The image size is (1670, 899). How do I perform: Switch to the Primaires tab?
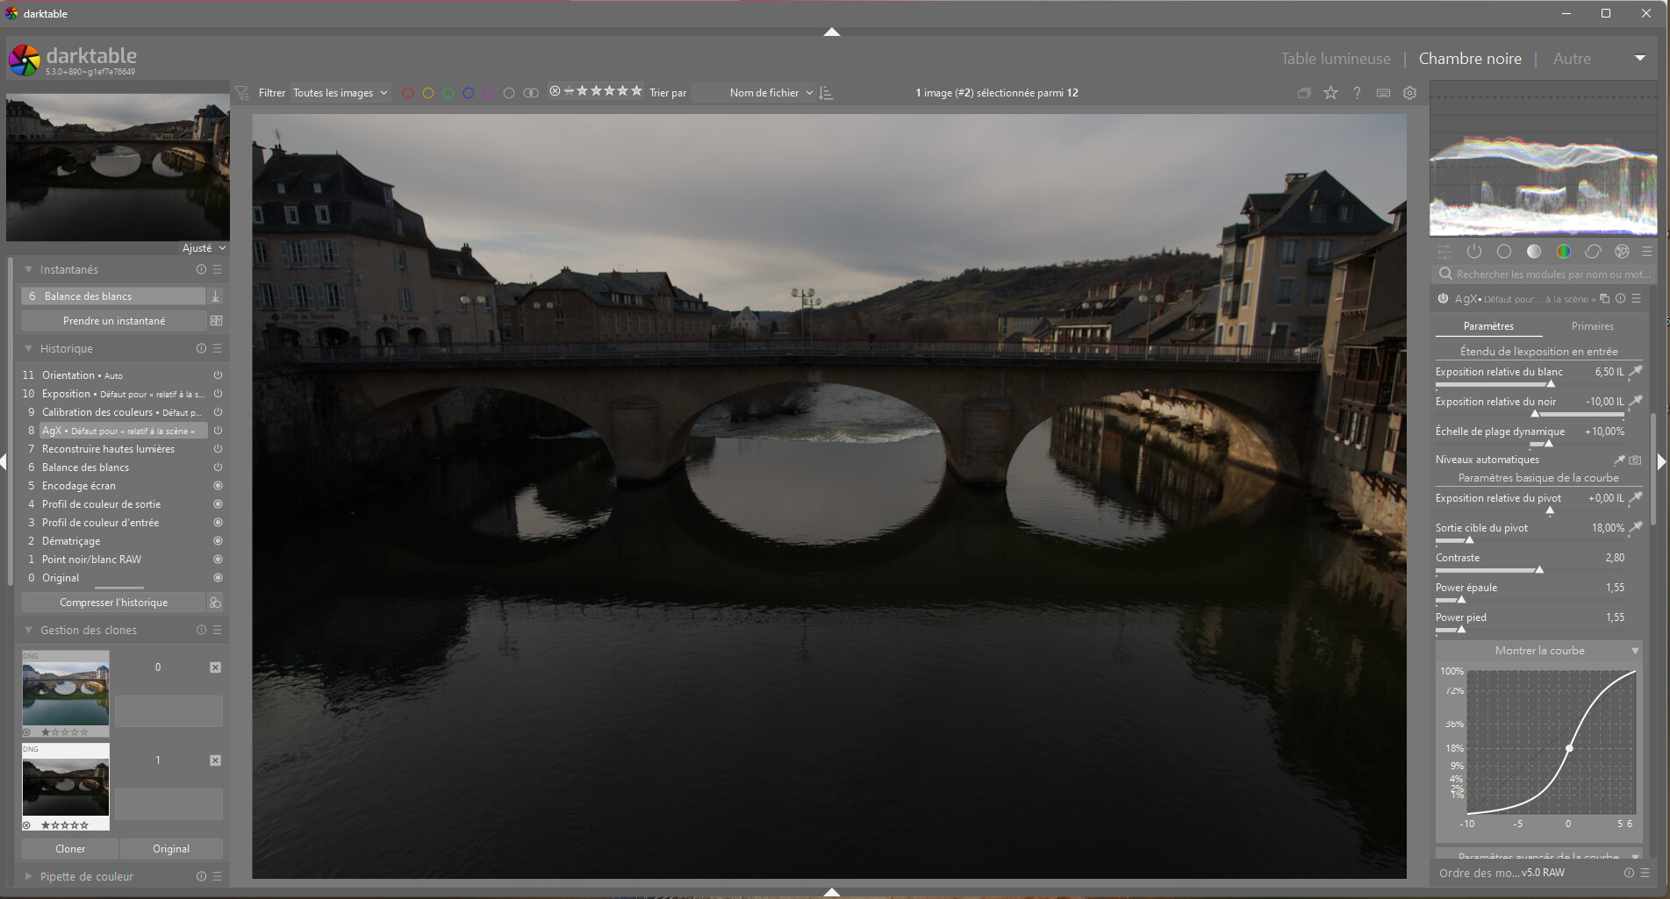(1592, 326)
